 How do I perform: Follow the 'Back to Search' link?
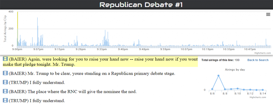258,60
